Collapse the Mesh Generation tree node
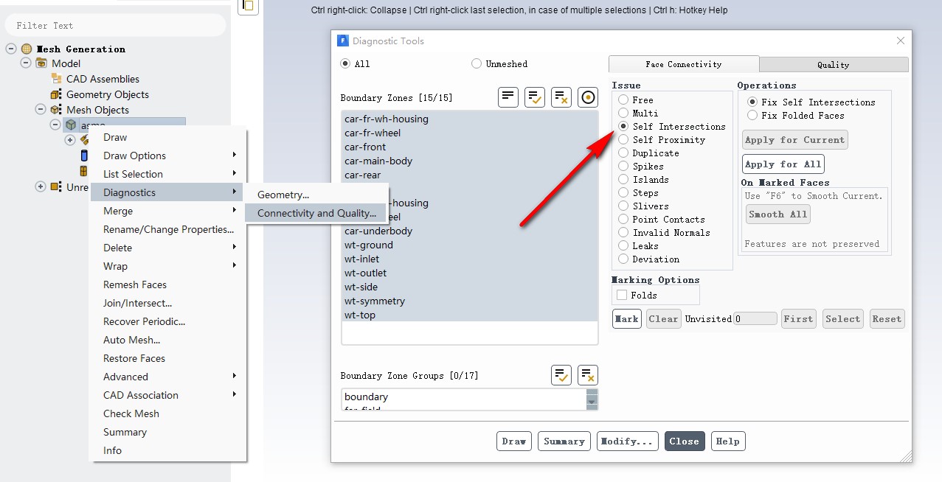This screenshot has width=942, height=482. (11, 49)
